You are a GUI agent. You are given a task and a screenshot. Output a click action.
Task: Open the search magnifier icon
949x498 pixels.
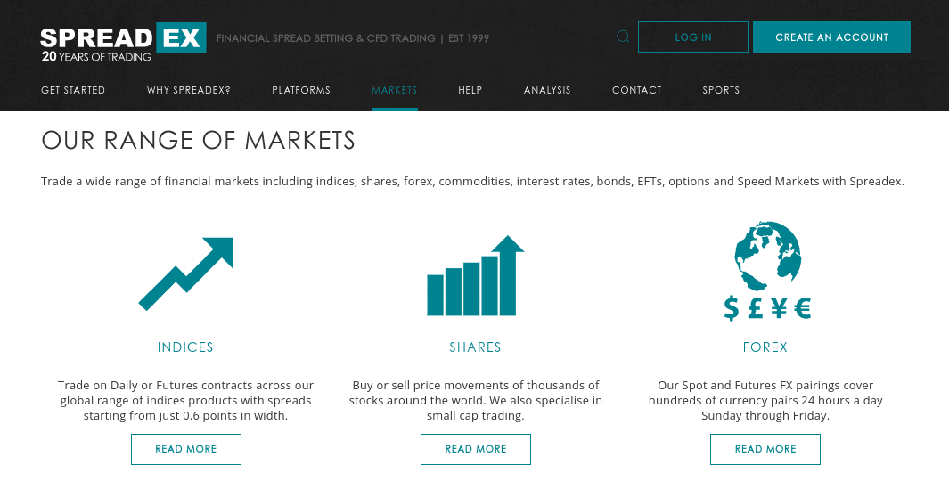tap(623, 37)
